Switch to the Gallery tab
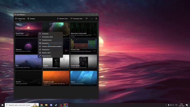The image size is (190, 107). (x=31, y=19)
